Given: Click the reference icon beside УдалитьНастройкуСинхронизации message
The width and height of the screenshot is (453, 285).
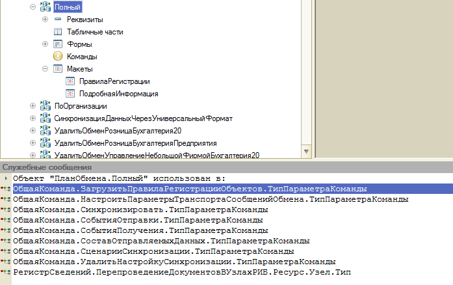Looking at the screenshot, I should pos(5,262).
